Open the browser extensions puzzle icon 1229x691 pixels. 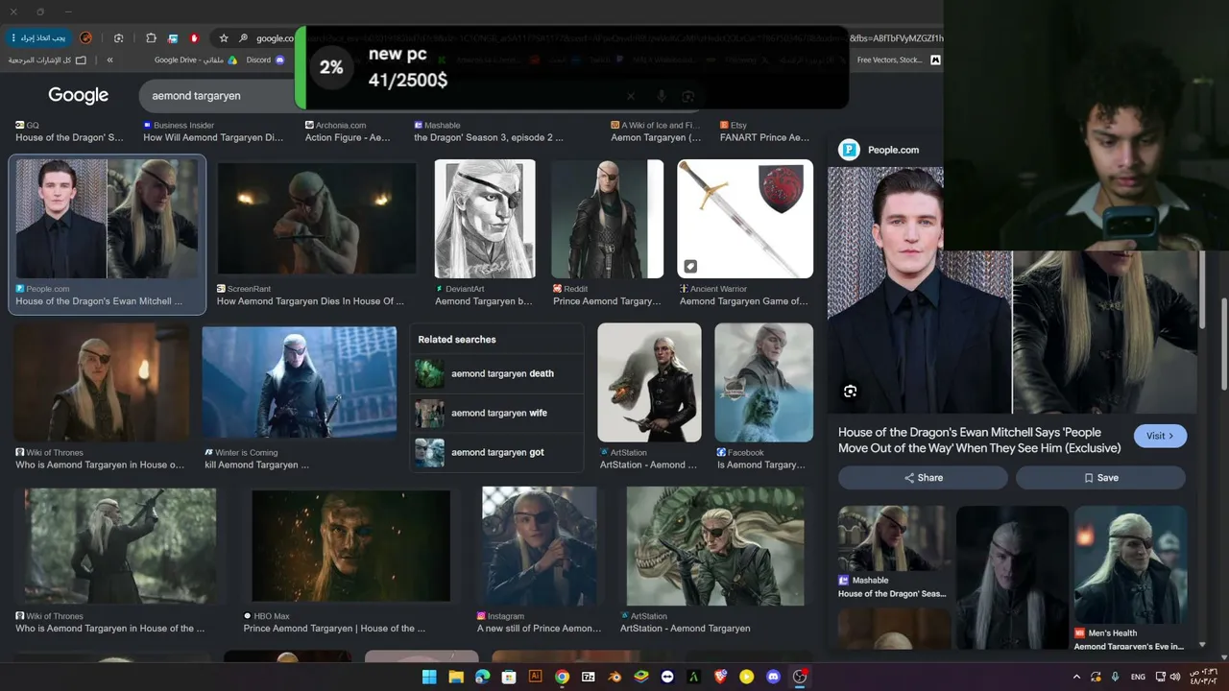151,38
